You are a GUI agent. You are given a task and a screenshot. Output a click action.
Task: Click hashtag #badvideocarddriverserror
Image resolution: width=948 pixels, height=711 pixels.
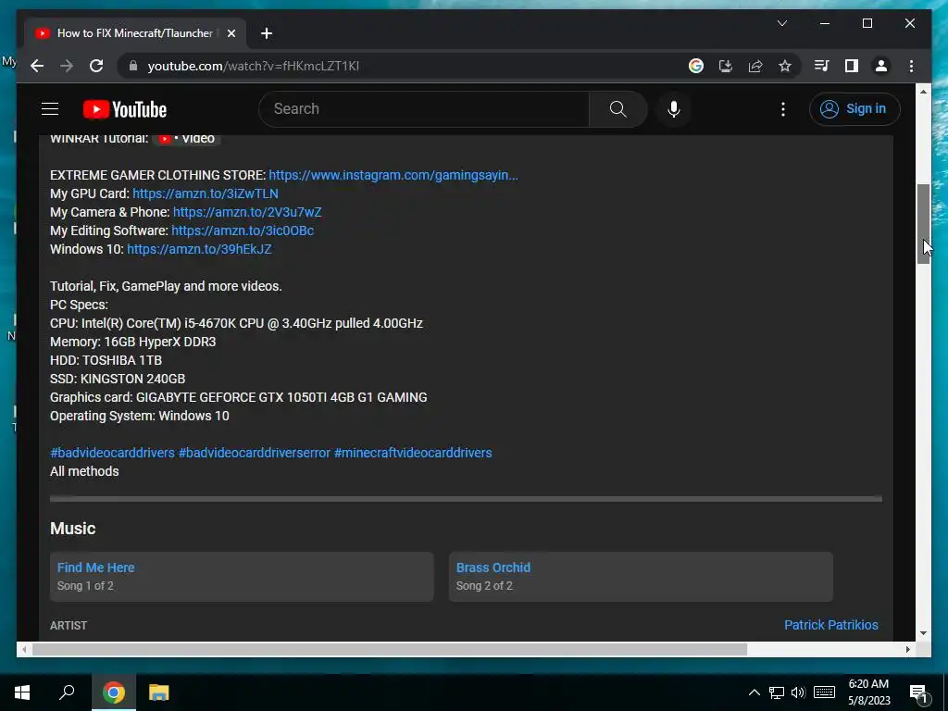point(255,453)
